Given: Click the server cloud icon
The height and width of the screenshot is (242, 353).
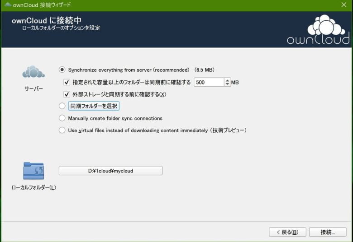Looking at the screenshot, I should 33,72.
